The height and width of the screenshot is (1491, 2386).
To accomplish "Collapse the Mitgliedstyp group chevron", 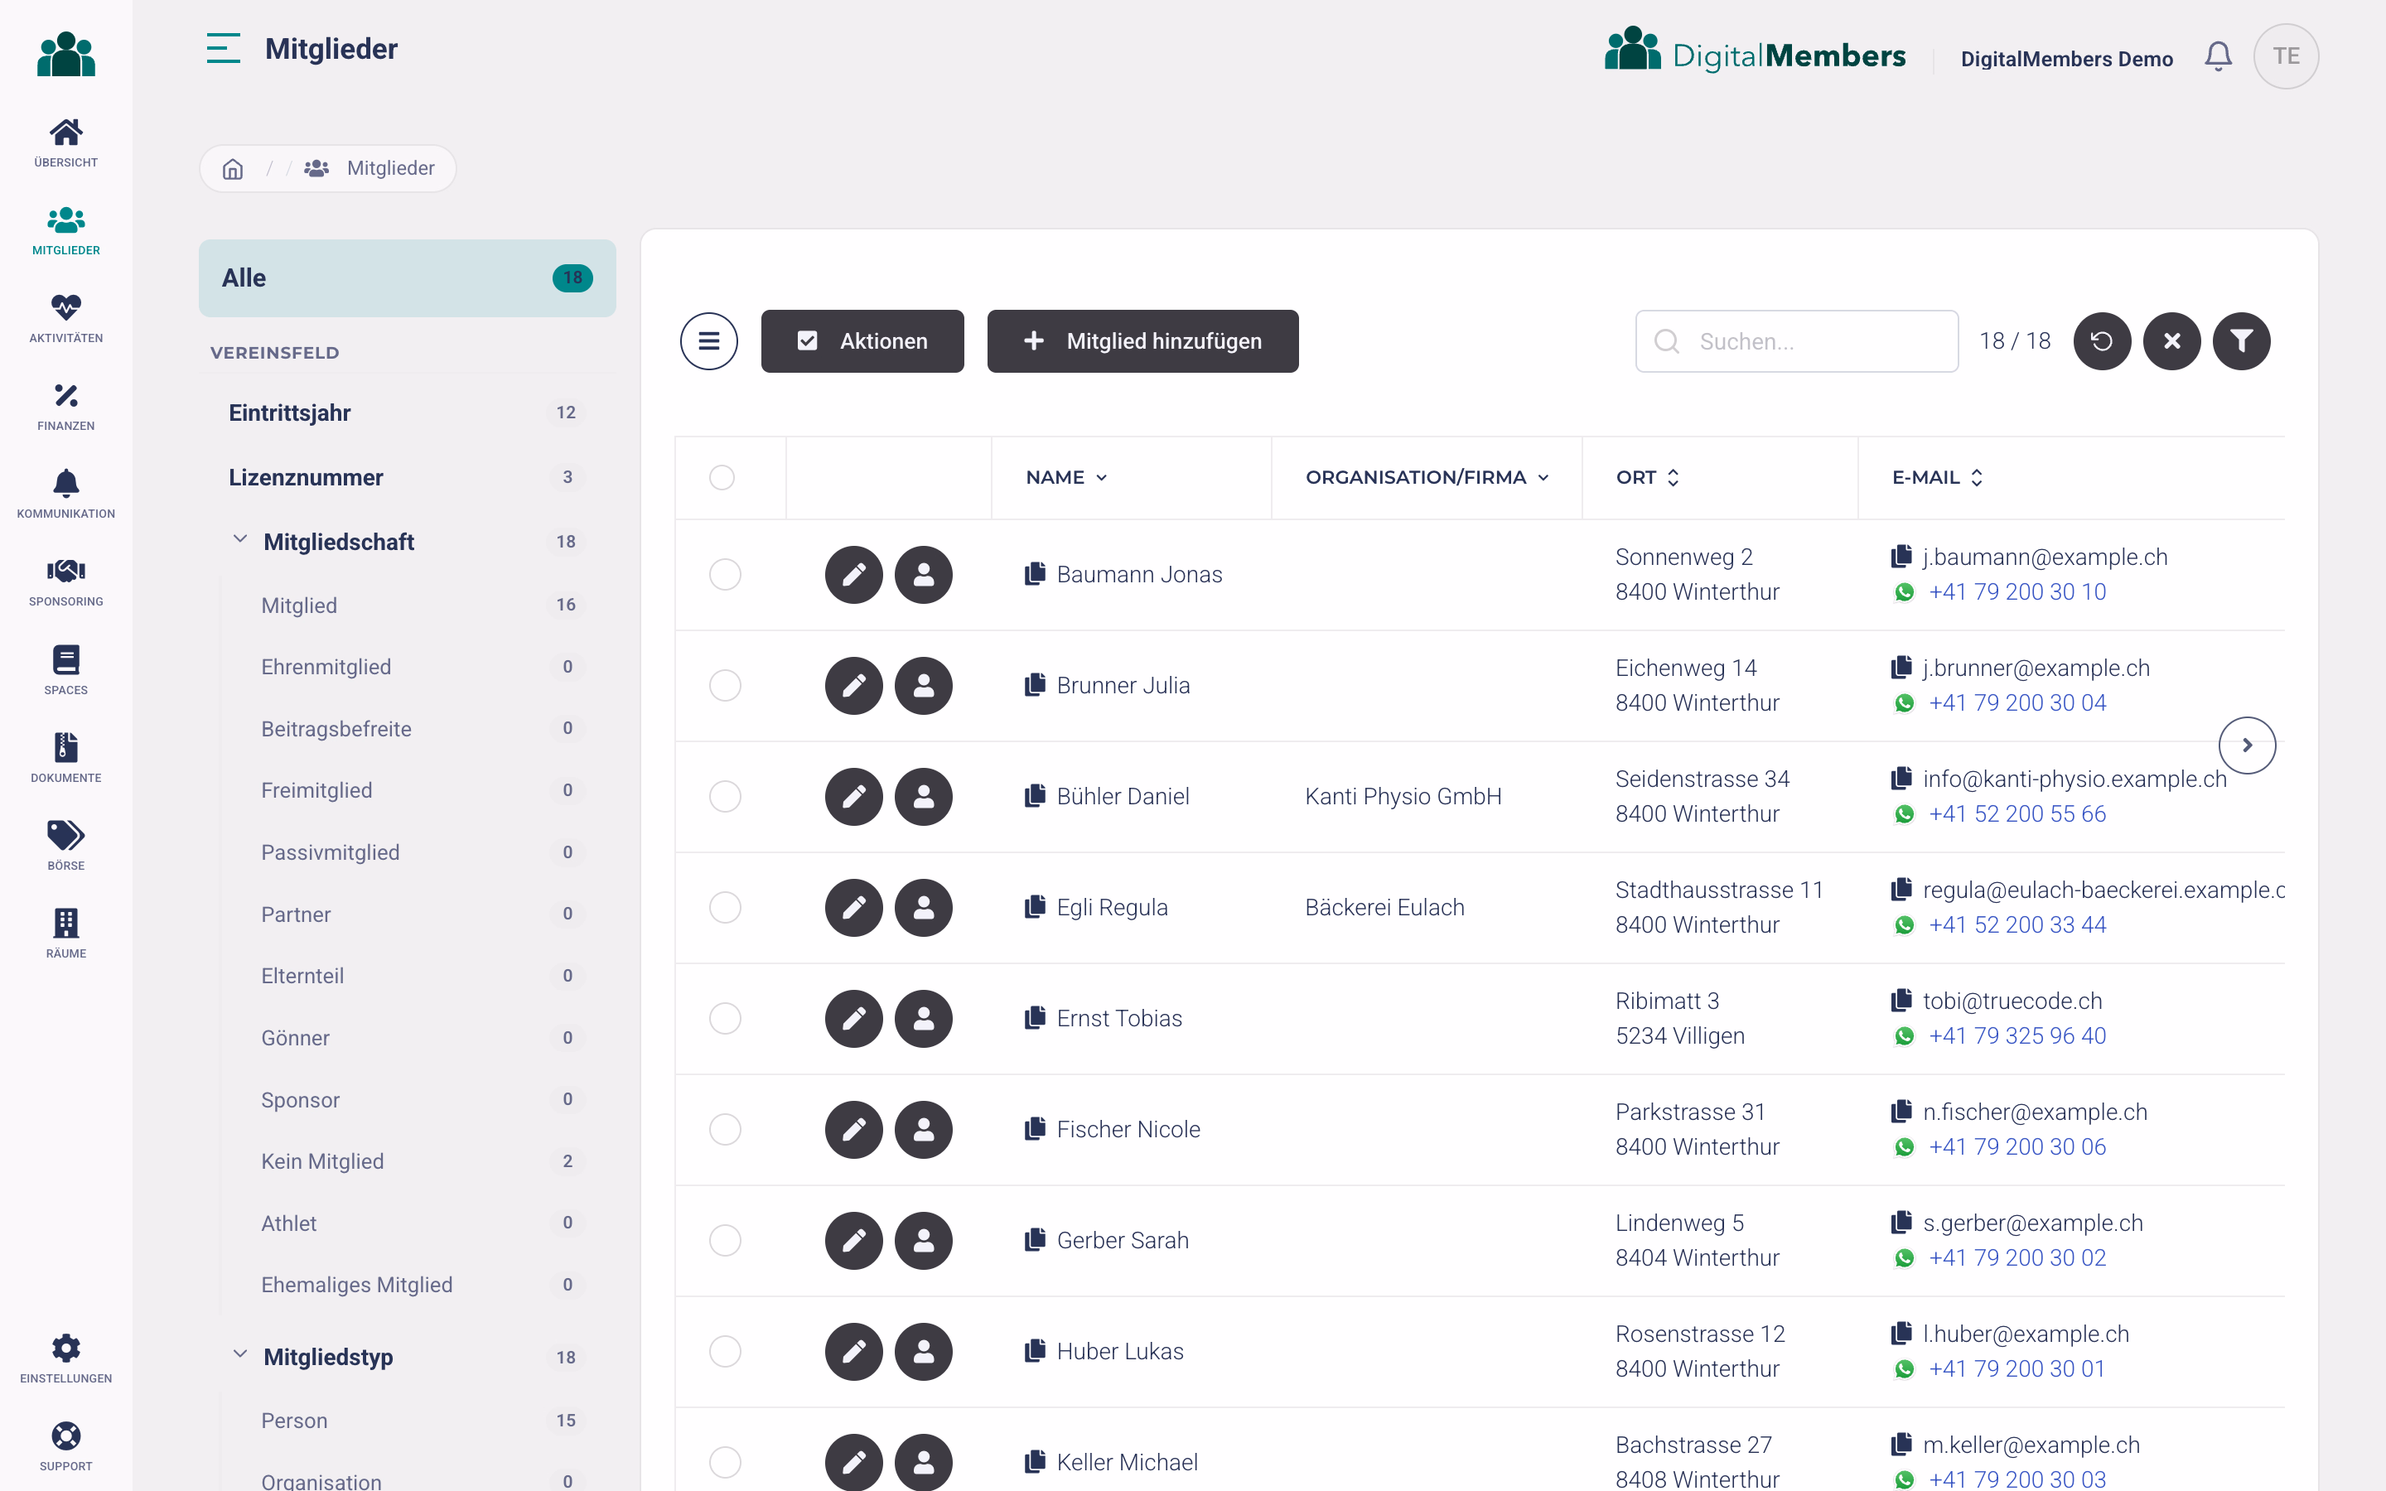I will coord(239,1355).
